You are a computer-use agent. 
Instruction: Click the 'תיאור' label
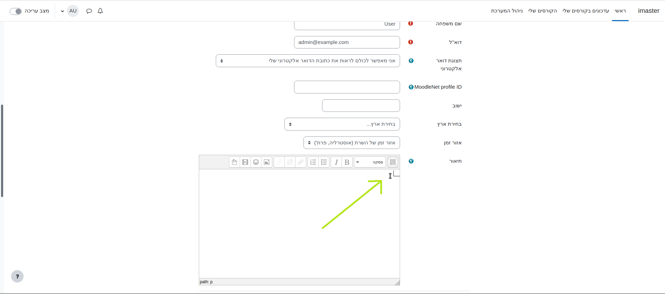pyautogui.click(x=455, y=161)
